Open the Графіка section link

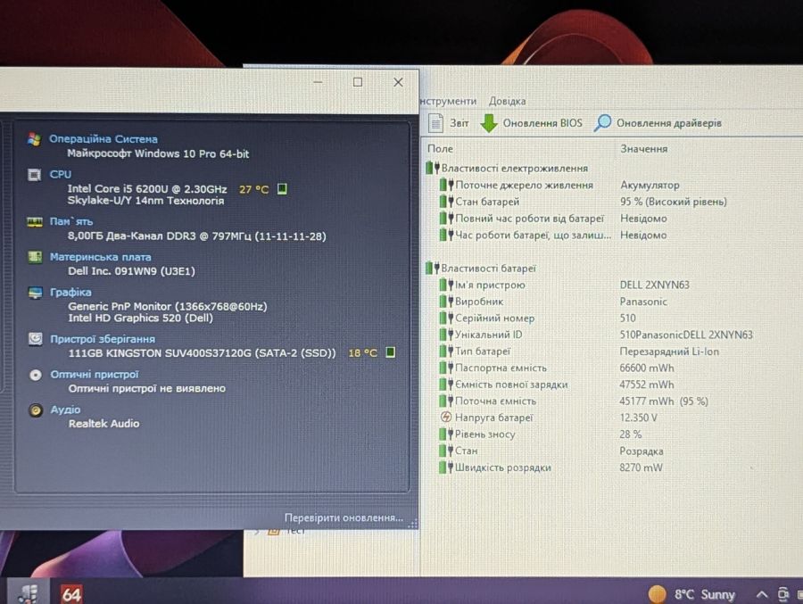click(70, 292)
